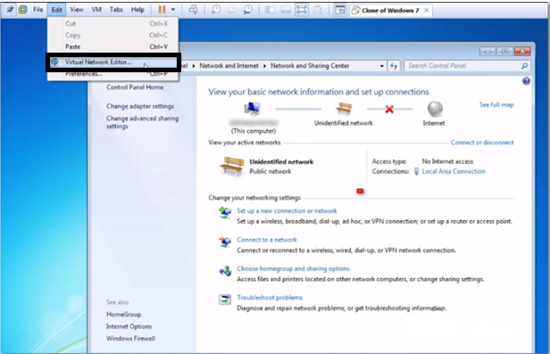Open the File menu
Screen dimensions: 550x354
pyautogui.click(x=37, y=10)
